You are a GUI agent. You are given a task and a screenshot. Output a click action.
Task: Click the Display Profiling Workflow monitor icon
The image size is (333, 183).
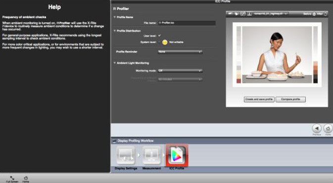[x=114, y=141]
